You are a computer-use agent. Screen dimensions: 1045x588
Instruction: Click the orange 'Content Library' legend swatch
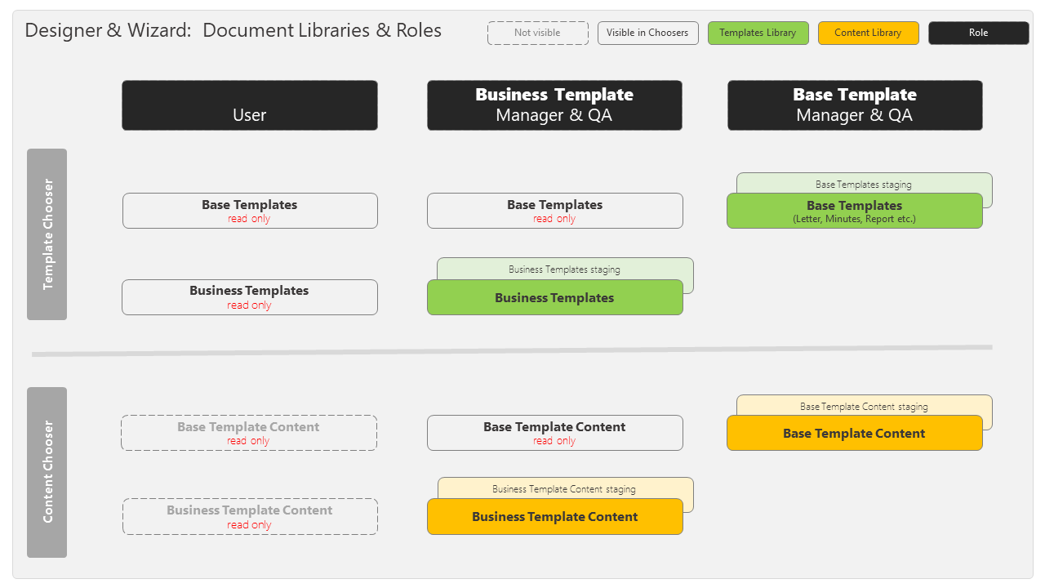(868, 33)
